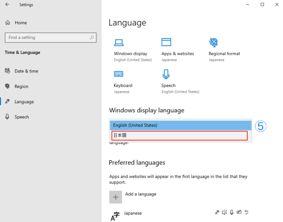283x222 pixels.
Task: Close the Settings window
Action: pyautogui.click(x=277, y=4)
